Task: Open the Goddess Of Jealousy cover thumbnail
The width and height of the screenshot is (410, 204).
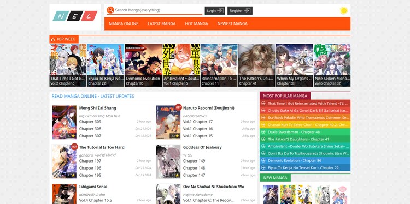Action: (x=168, y=162)
